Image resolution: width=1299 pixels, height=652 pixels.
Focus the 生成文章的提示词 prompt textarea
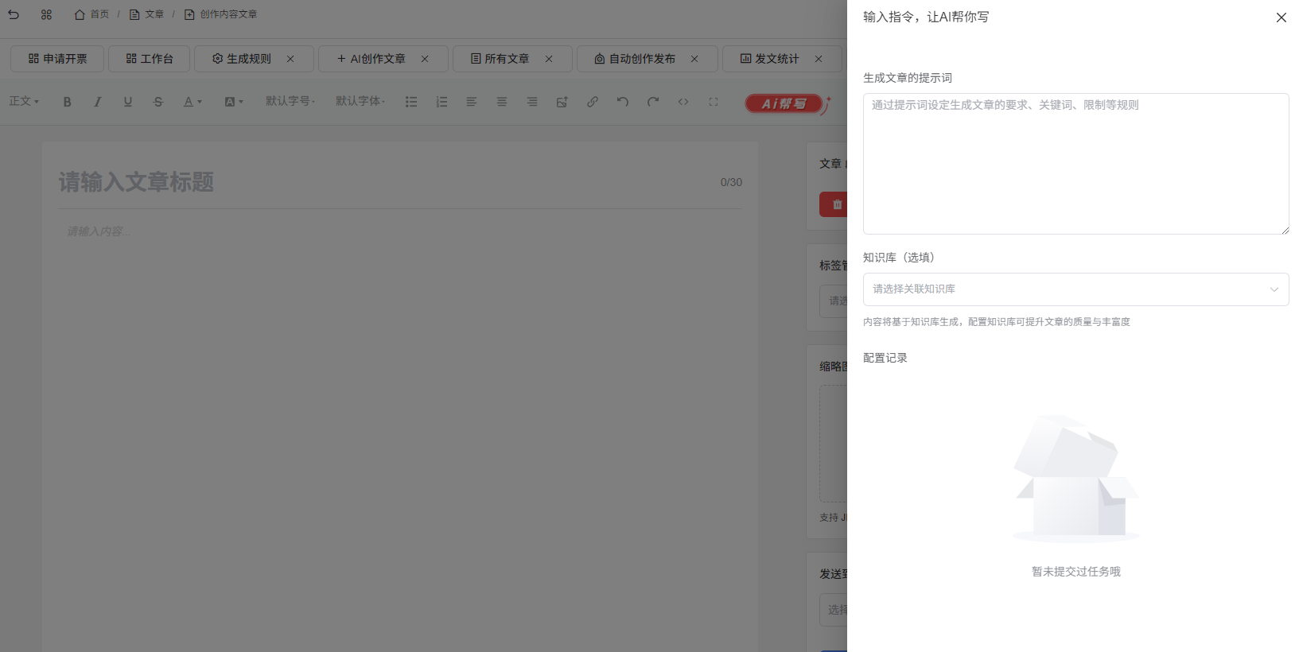[x=1075, y=164]
